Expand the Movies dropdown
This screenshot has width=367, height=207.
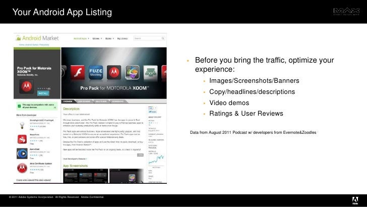(97, 38)
